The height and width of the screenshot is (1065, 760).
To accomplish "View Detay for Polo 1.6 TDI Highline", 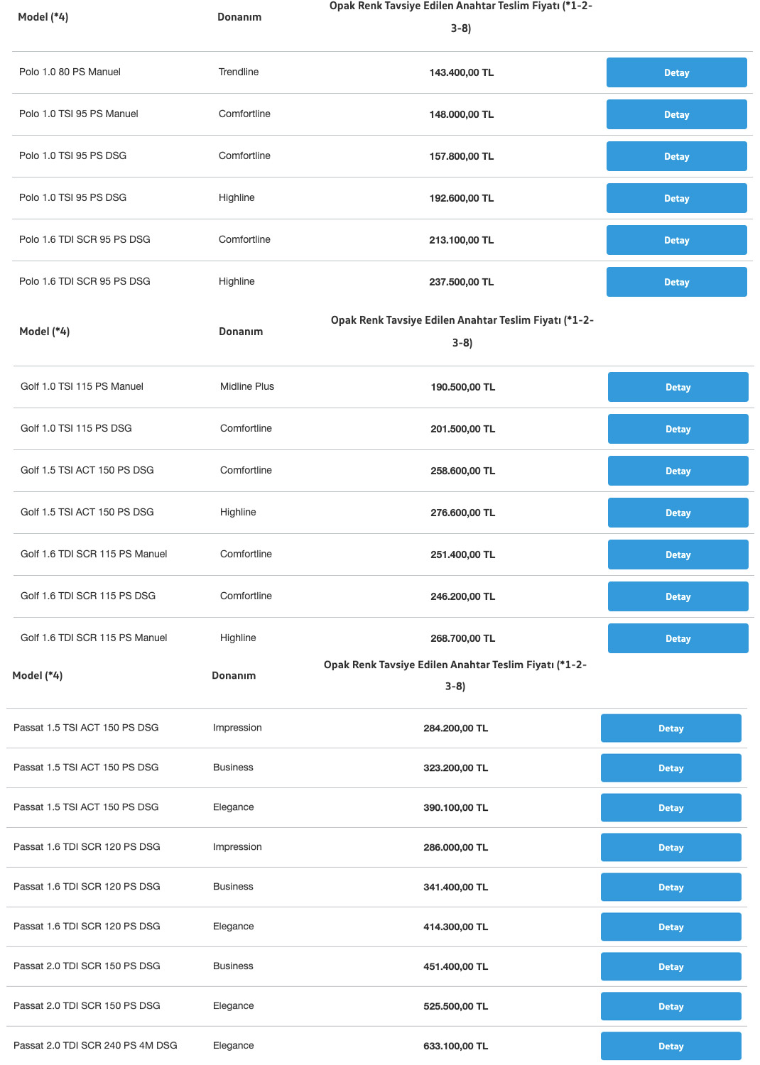I will coord(676,282).
